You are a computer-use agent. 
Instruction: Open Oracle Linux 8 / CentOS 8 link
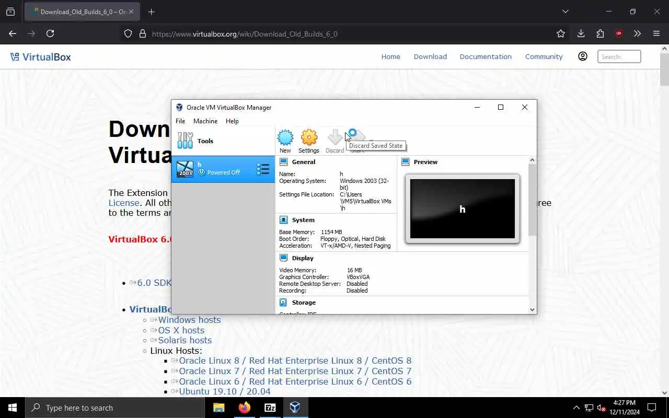click(x=295, y=361)
